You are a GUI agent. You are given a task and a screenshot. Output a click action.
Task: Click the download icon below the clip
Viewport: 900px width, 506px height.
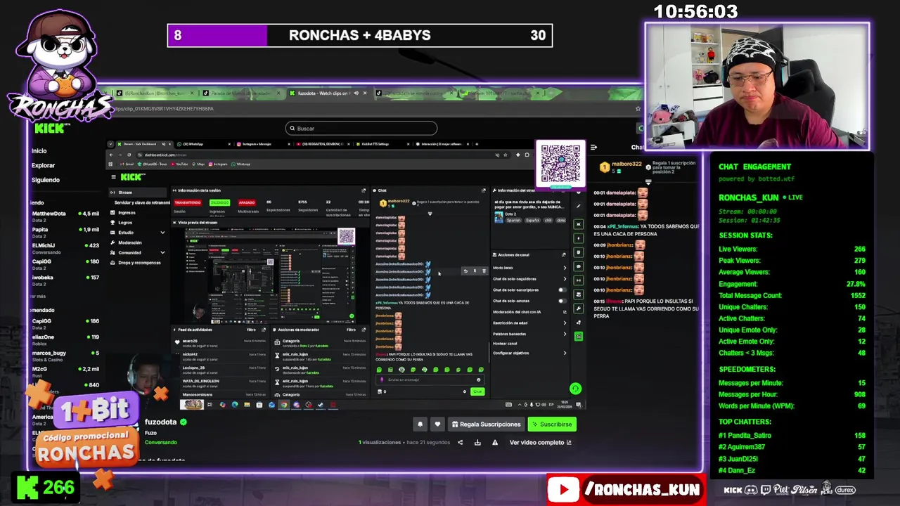pos(477,442)
